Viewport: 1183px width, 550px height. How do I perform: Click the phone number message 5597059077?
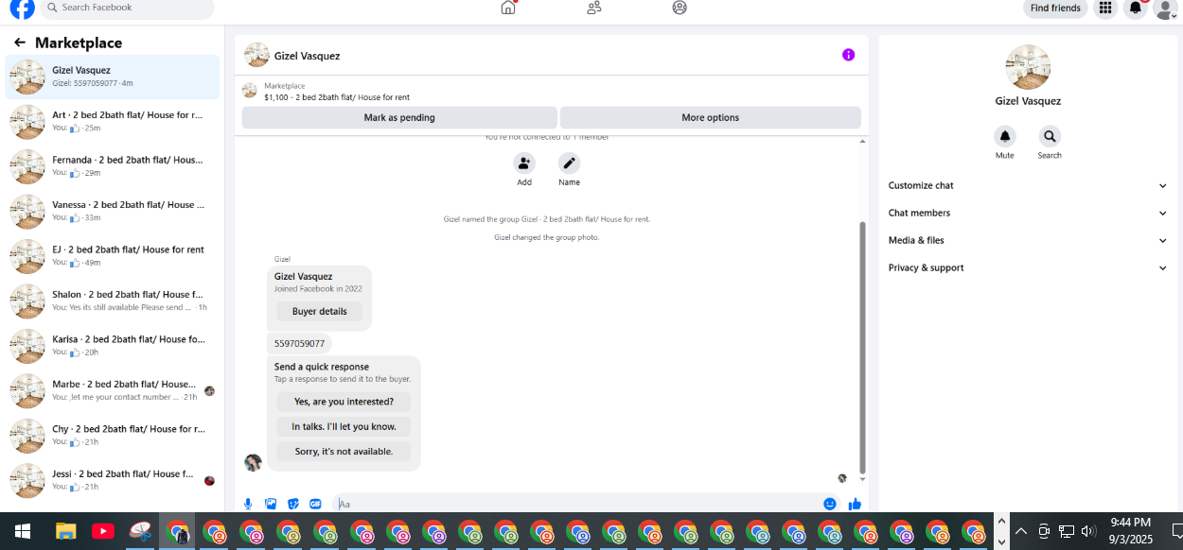coord(299,343)
